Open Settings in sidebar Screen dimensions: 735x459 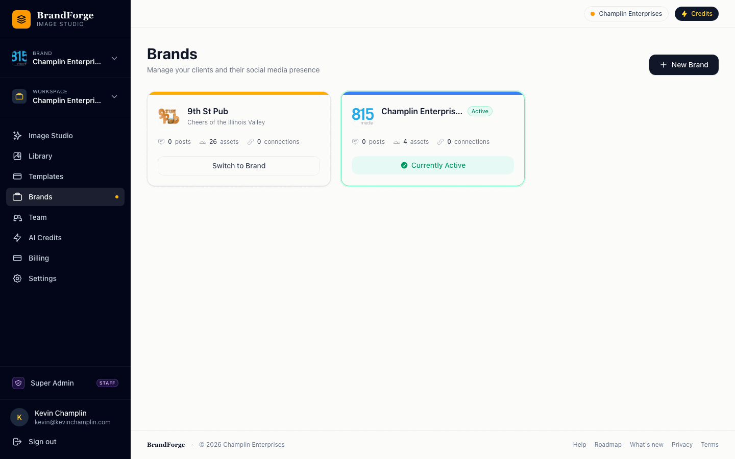[x=65, y=278]
